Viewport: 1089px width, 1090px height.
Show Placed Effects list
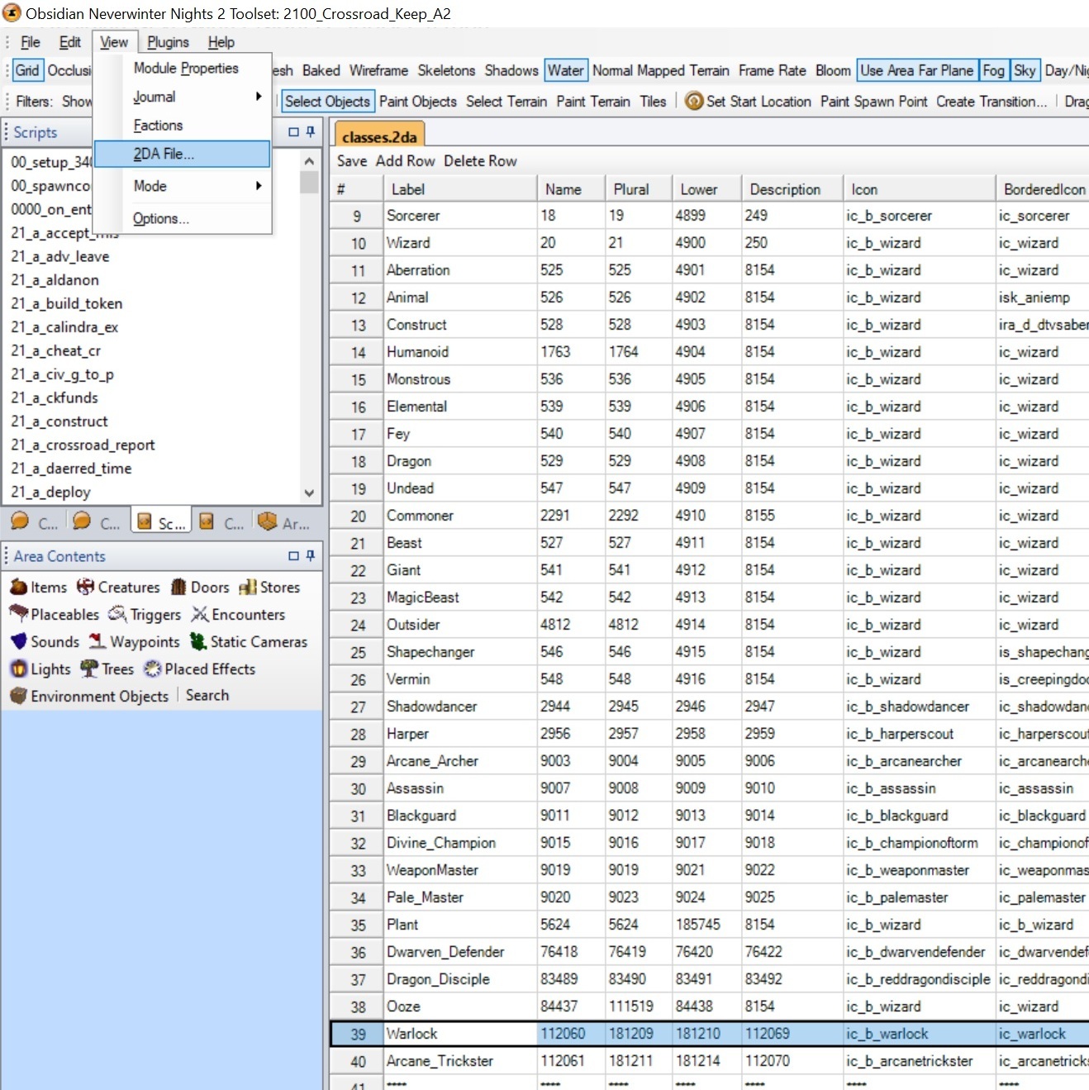pyautogui.click(x=199, y=669)
